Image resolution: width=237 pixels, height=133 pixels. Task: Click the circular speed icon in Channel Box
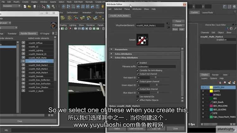231,28
